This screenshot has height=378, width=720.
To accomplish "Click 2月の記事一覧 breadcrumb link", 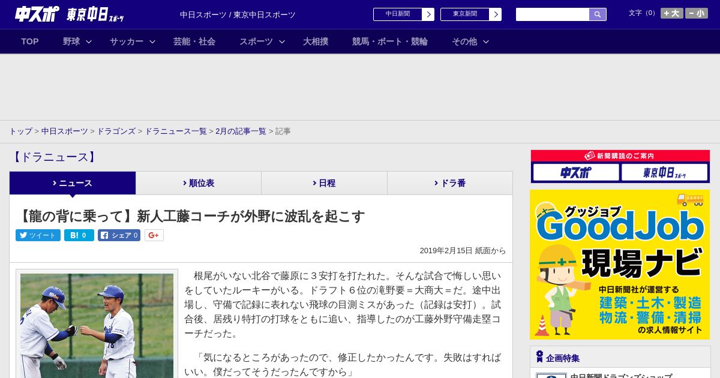I will [241, 131].
